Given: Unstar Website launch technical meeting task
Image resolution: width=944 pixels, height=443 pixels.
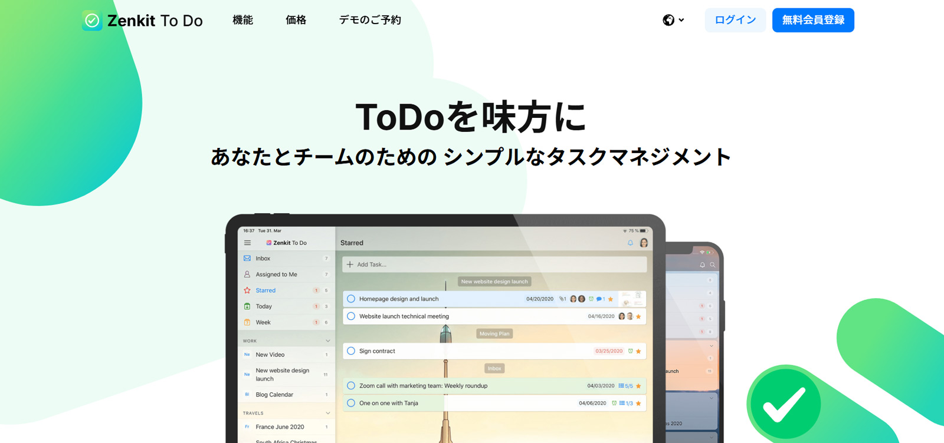Looking at the screenshot, I should point(638,316).
